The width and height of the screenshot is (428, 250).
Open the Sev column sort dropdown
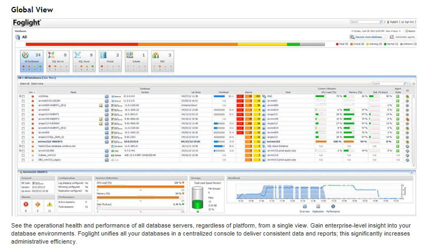pyautogui.click(x=34, y=93)
